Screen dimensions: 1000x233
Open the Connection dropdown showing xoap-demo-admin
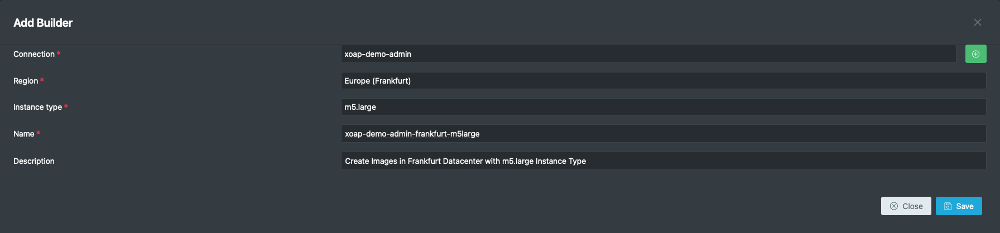(x=648, y=54)
